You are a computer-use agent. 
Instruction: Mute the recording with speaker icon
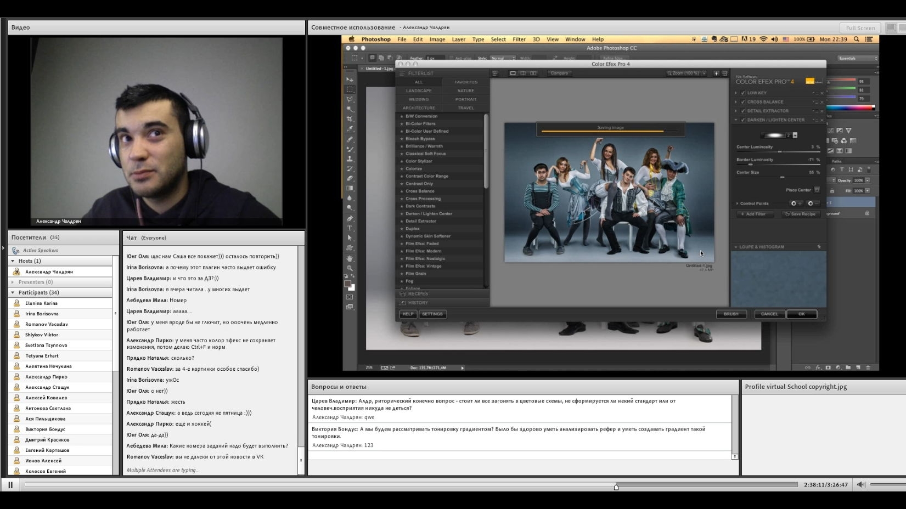(861, 485)
